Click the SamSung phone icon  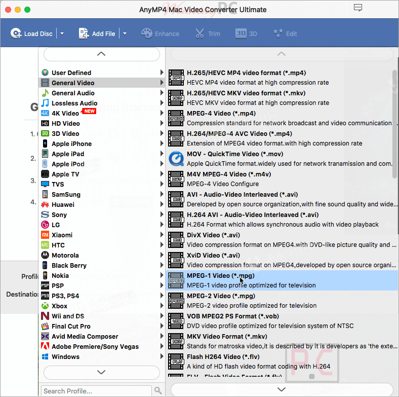pyautogui.click(x=45, y=194)
